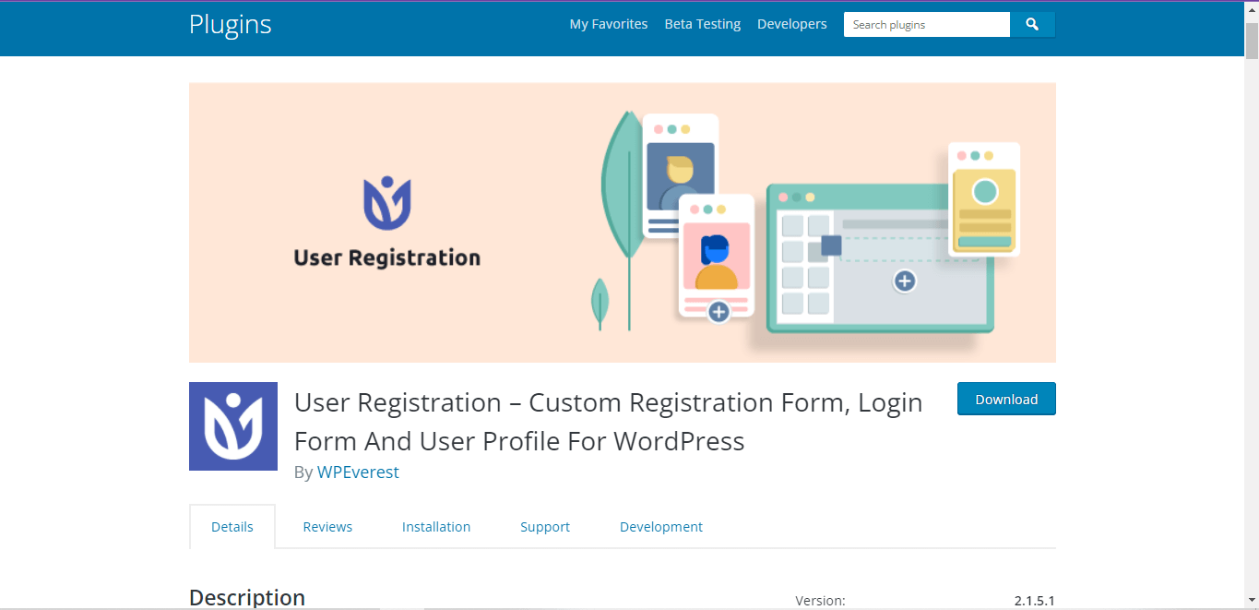Image resolution: width=1259 pixels, height=610 pixels.
Task: Click inside the Search plugins field
Action: point(926,24)
